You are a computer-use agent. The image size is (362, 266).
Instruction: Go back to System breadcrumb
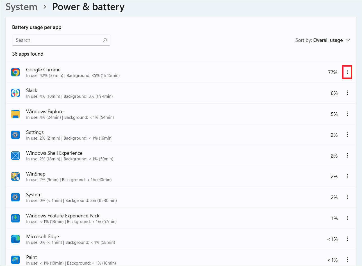click(21, 7)
